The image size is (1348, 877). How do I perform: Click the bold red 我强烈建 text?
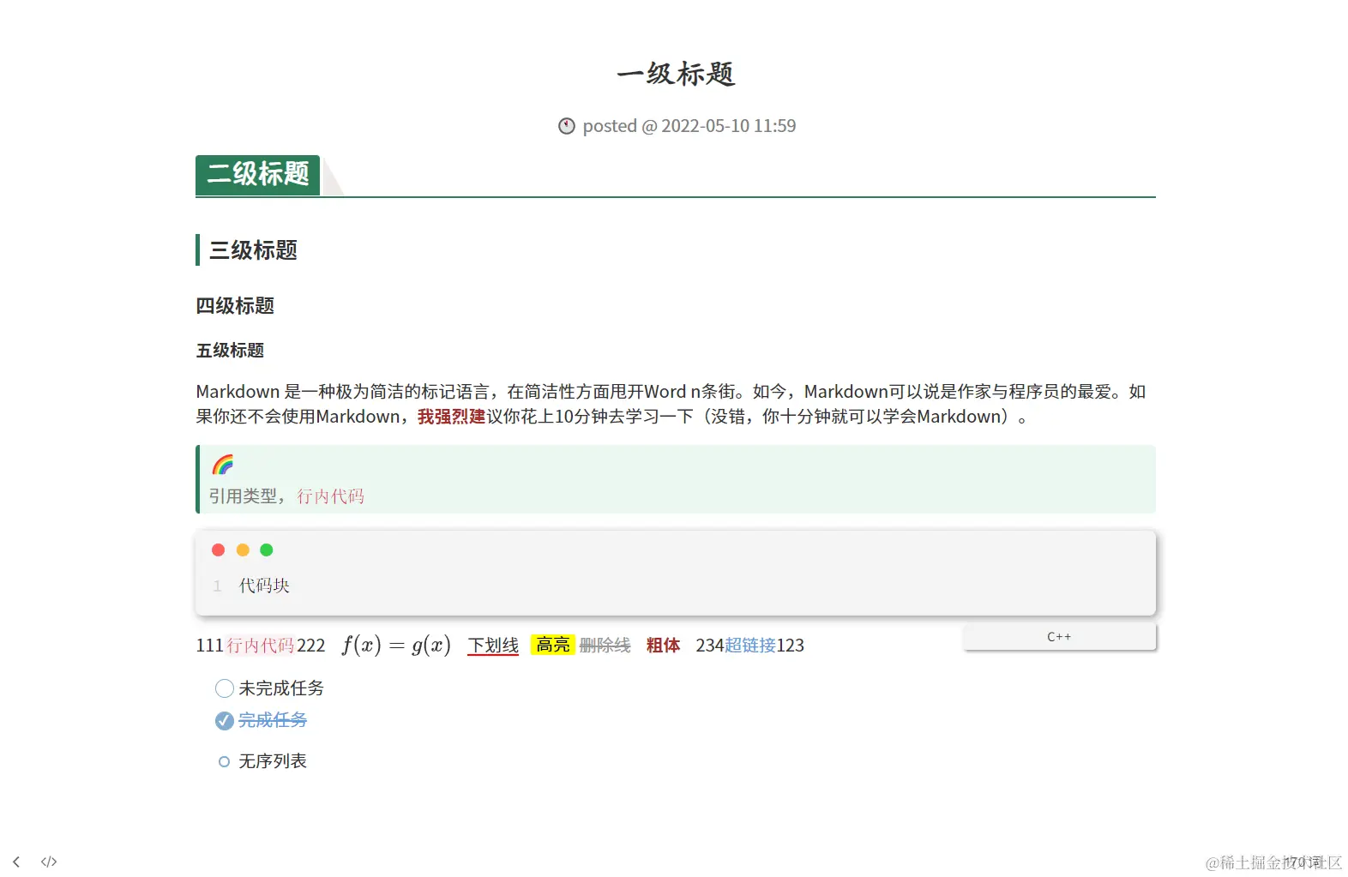click(x=452, y=417)
